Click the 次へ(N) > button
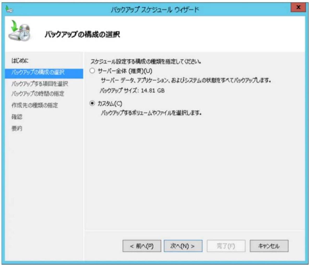The height and width of the screenshot is (265, 309). 183,246
